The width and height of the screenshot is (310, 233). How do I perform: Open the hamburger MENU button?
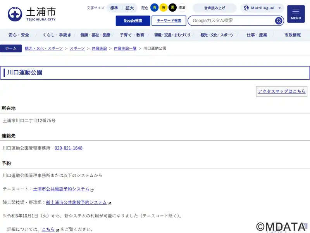(x=296, y=14)
